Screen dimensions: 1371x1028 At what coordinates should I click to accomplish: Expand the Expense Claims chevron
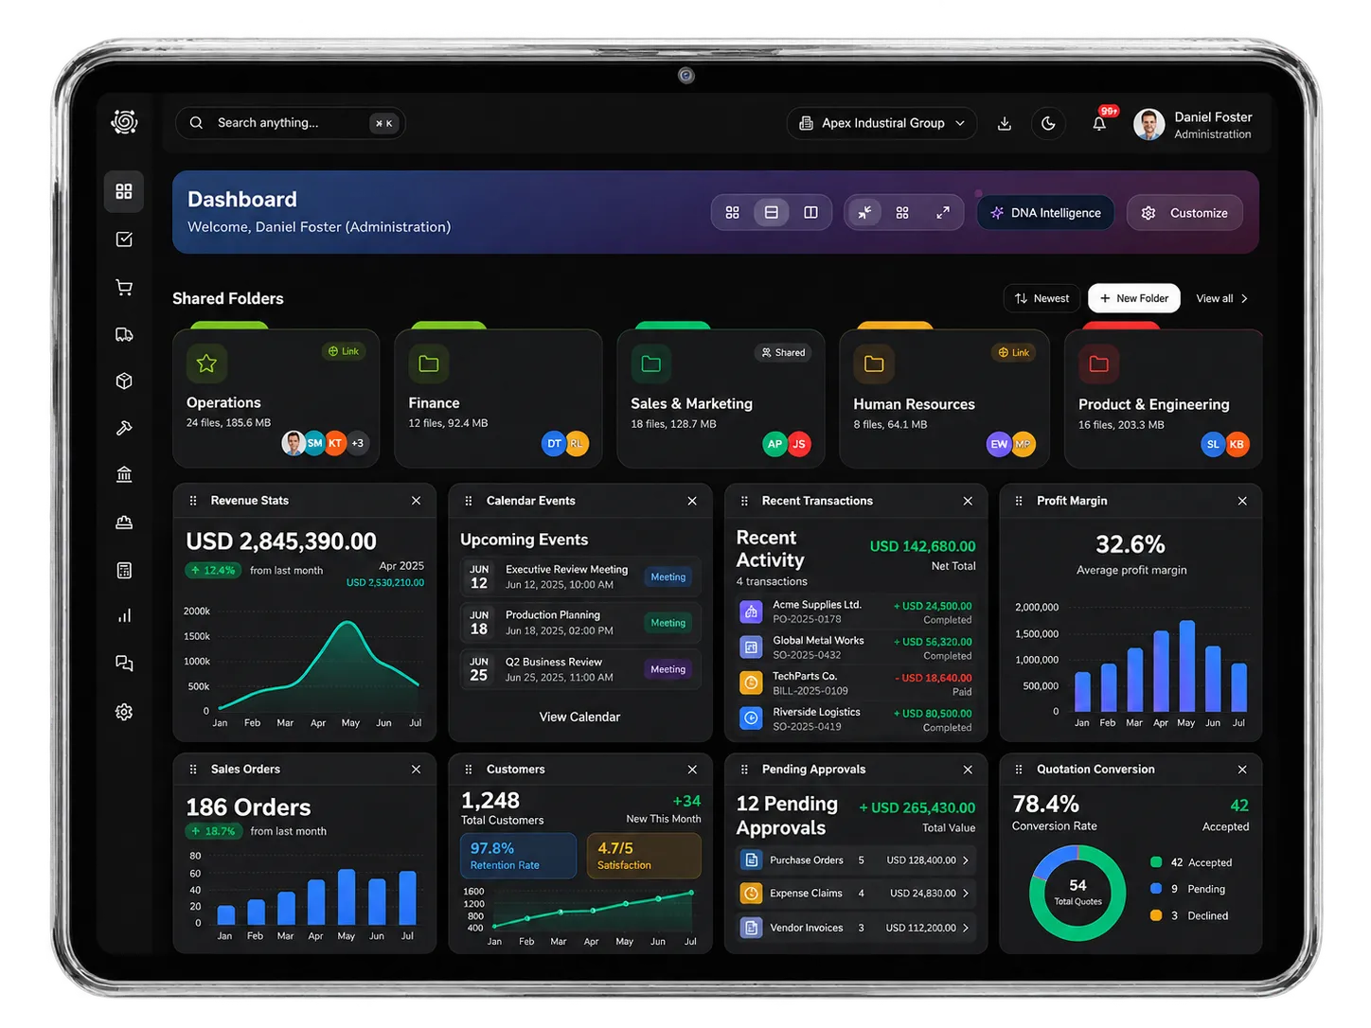966,894
